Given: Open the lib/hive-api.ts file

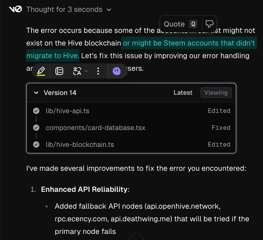Looking at the screenshot, I should click(x=67, y=111).
